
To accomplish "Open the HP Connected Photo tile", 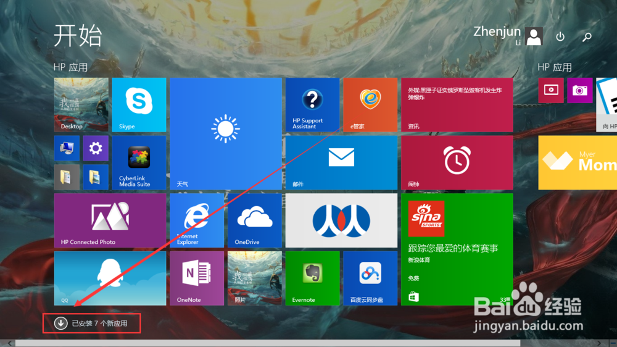I will (x=110, y=220).
